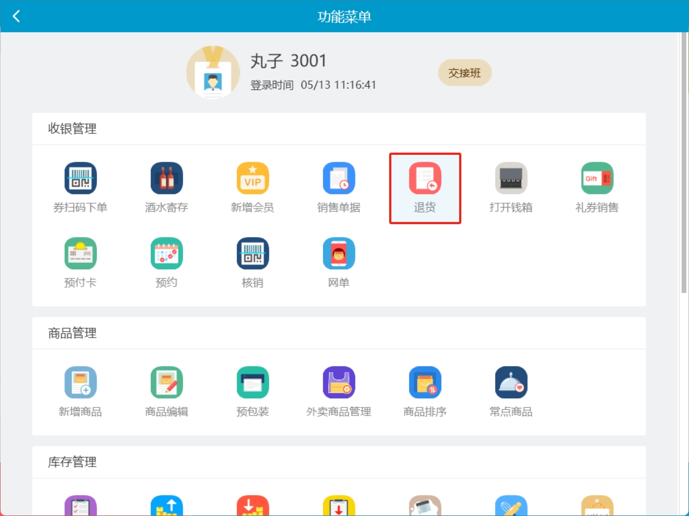Click the 功能菜单 title in header

(x=344, y=17)
